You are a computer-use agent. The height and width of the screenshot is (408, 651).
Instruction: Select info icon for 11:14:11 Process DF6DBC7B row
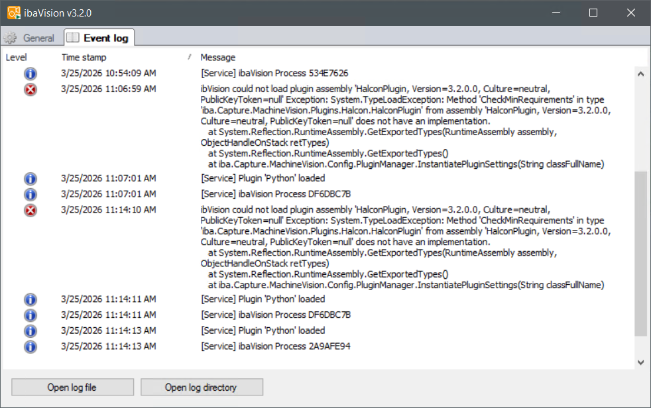pyautogui.click(x=30, y=315)
